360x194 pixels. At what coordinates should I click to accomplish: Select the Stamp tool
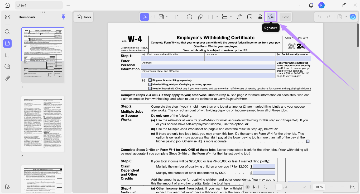[x=260, y=17]
